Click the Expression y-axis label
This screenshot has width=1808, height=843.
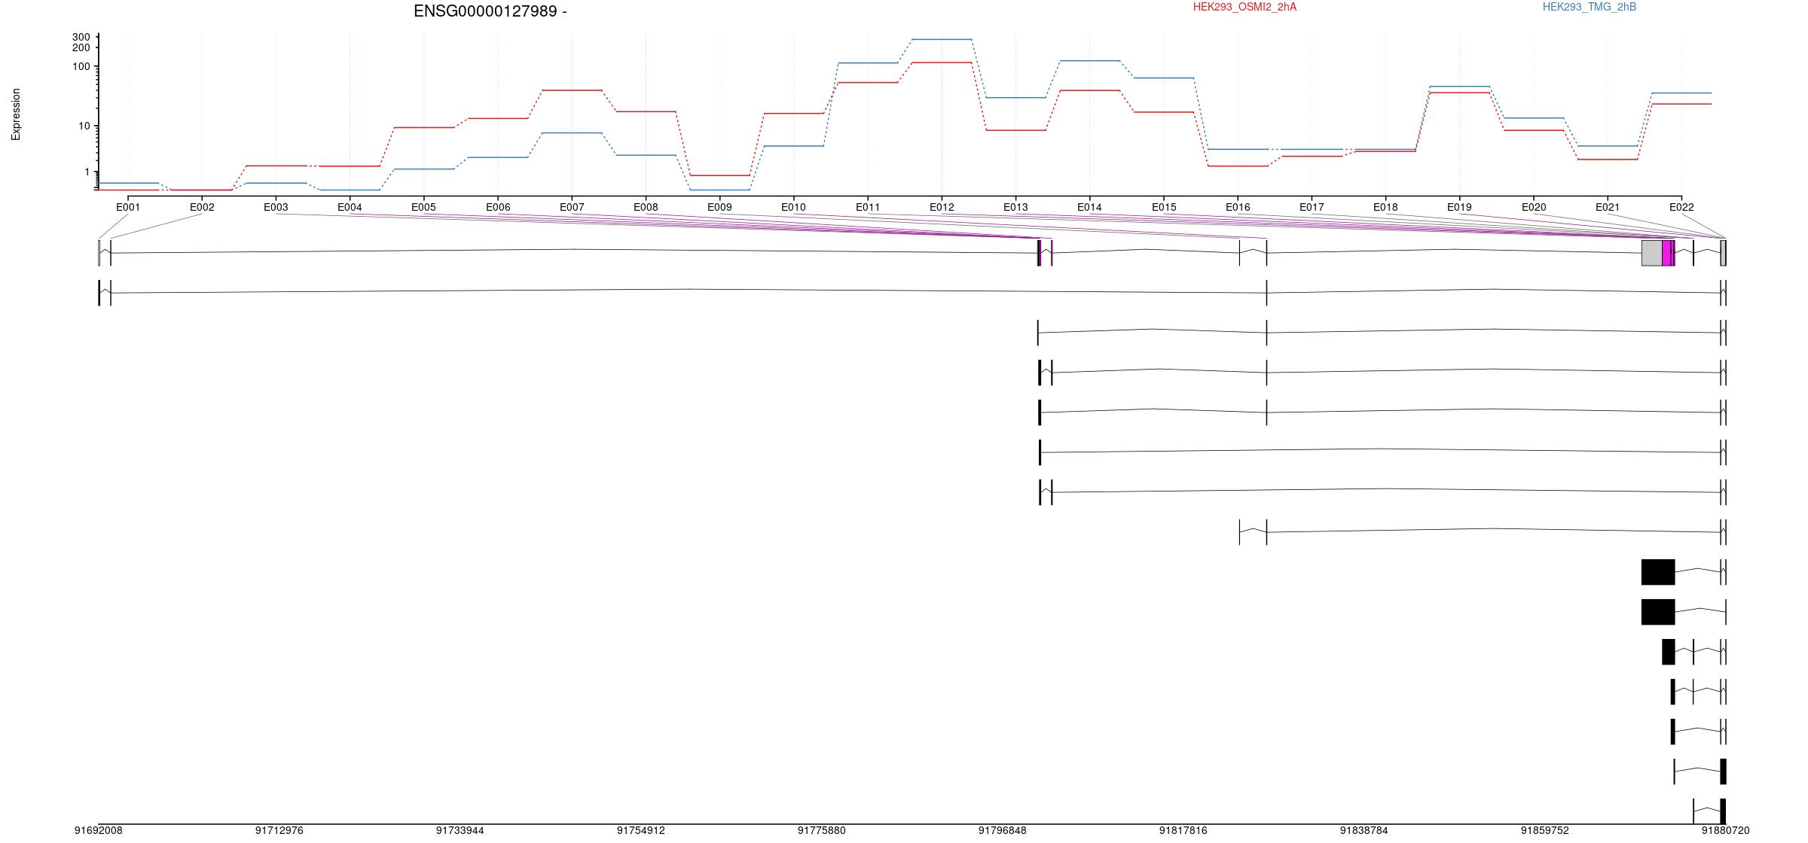[16, 114]
